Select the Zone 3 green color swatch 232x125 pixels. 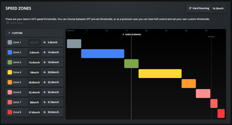point(10,62)
